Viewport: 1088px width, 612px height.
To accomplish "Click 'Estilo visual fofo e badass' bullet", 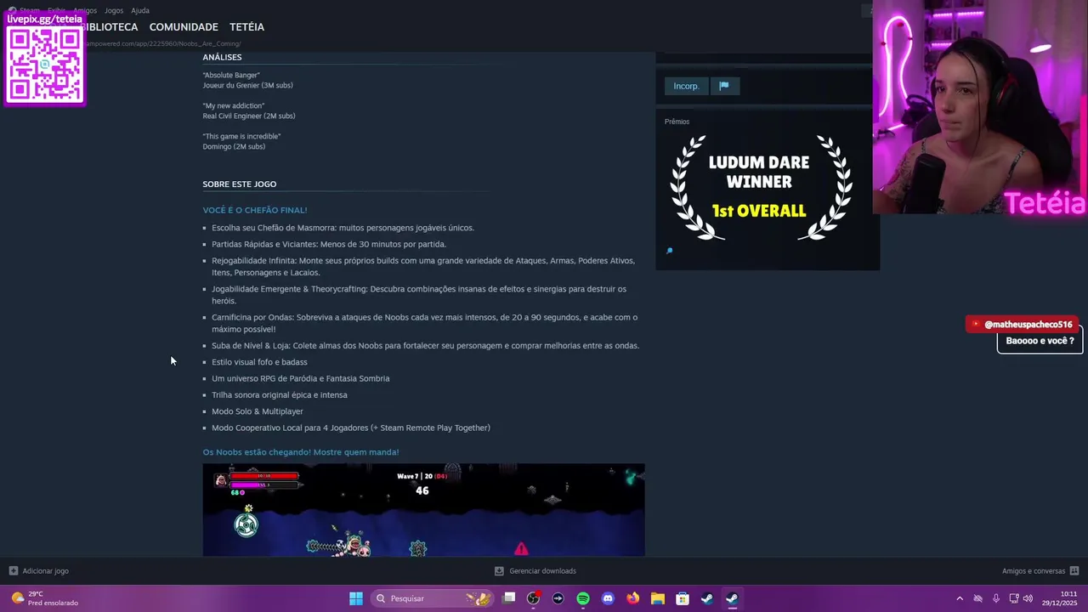I will [259, 362].
